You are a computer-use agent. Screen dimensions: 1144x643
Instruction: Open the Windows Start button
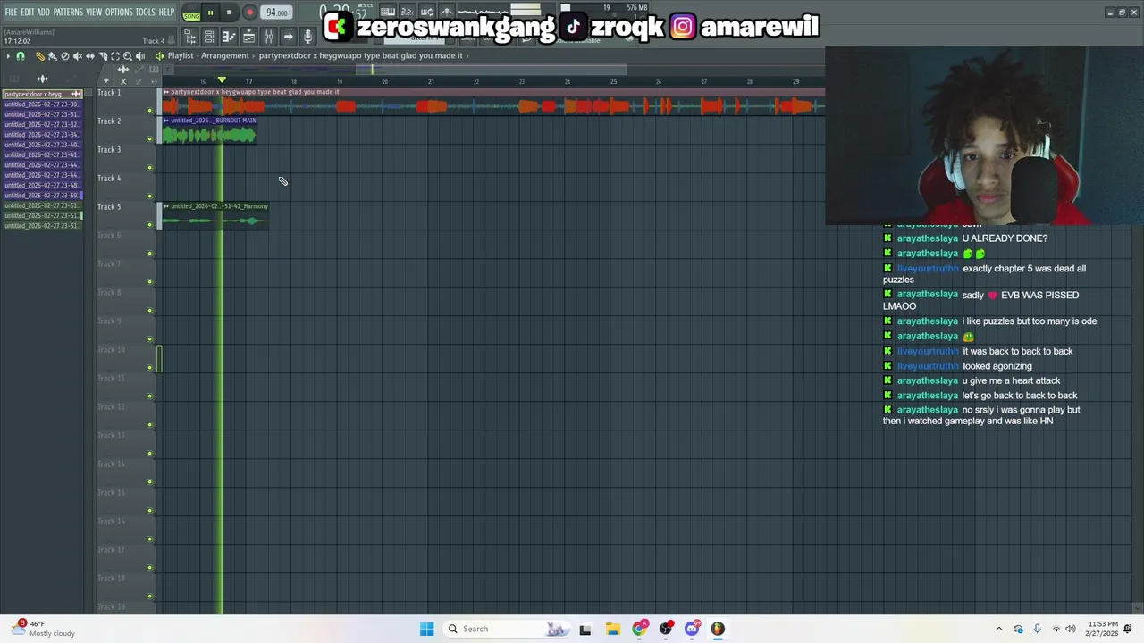tap(426, 629)
